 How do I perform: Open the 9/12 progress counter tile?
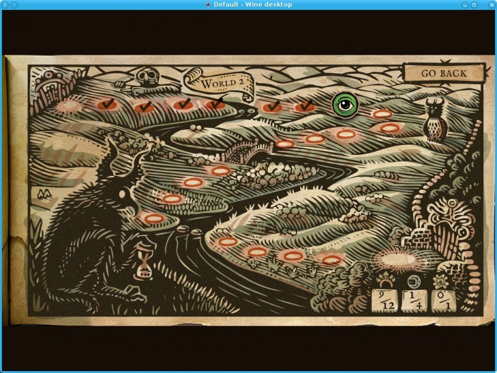[384, 300]
